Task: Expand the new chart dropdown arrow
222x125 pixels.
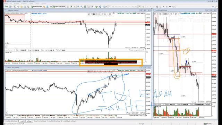Action: tap(8, 7)
